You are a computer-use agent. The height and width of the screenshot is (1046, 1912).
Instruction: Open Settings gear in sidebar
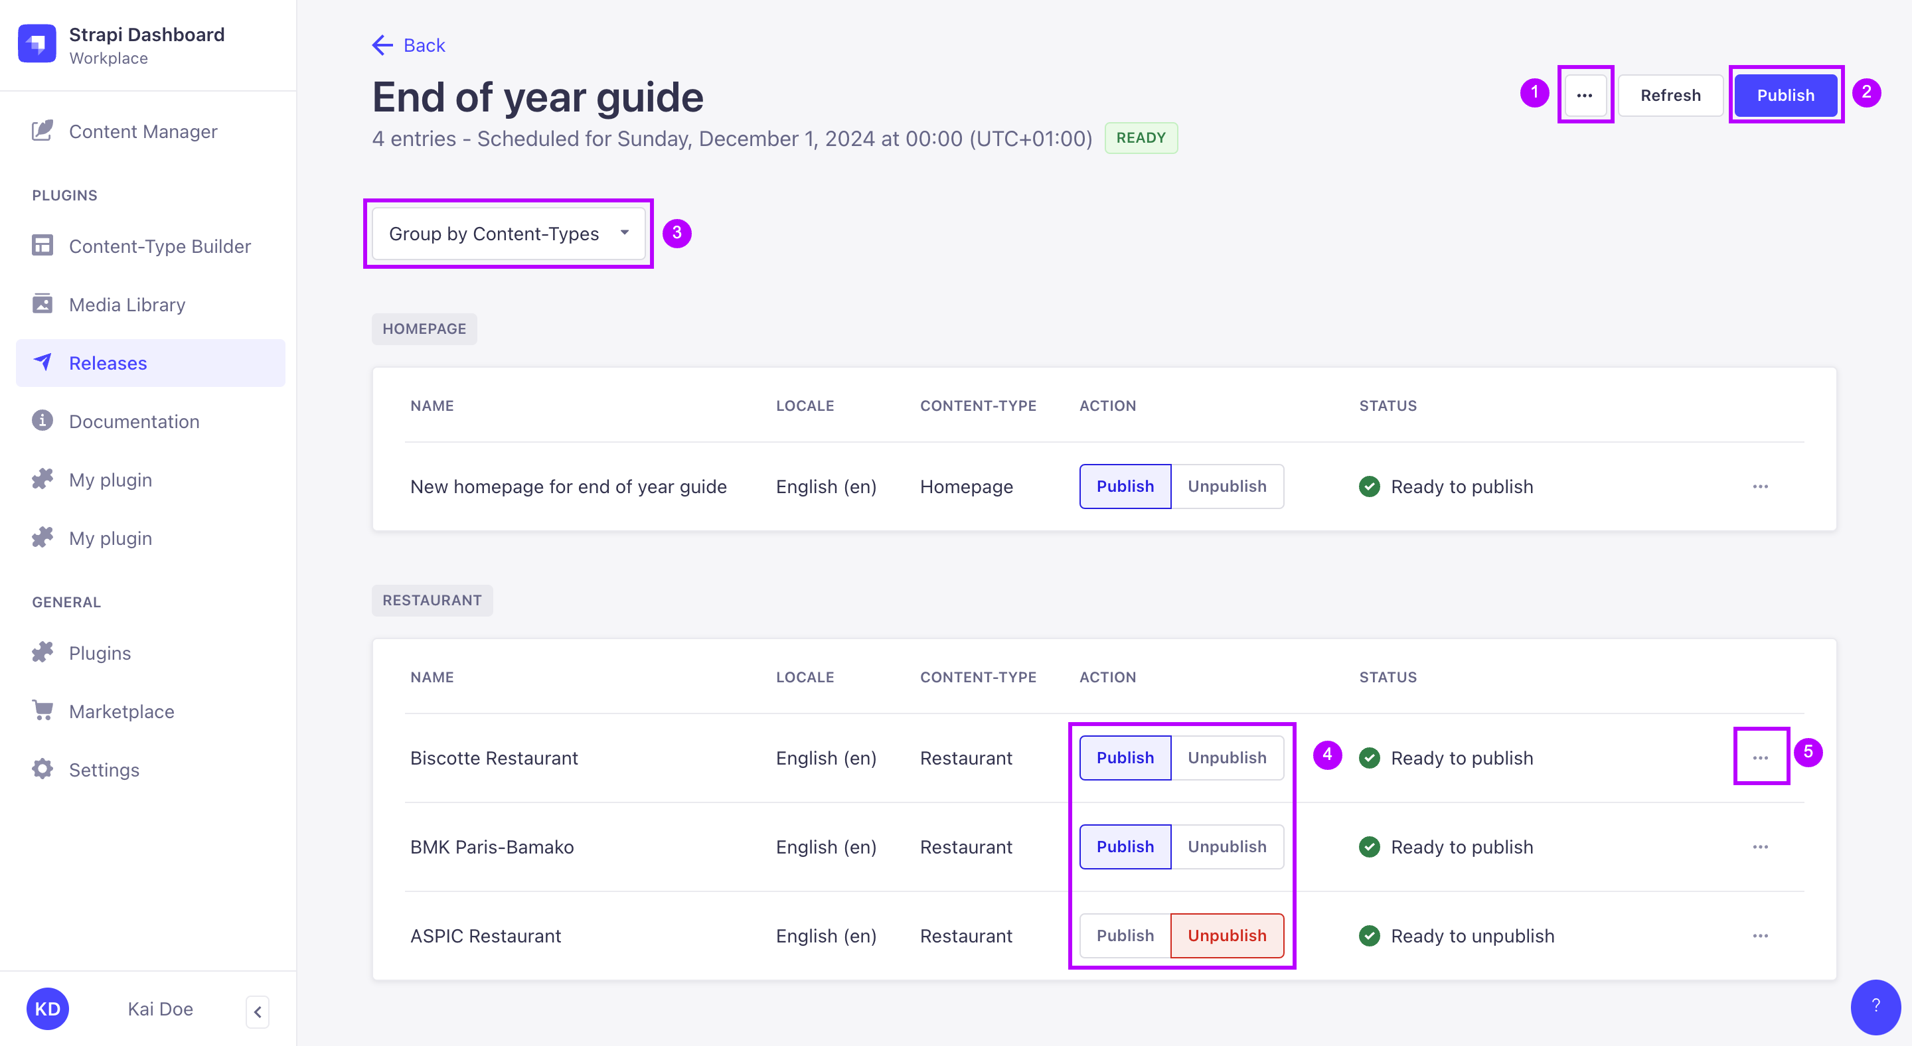tap(42, 769)
